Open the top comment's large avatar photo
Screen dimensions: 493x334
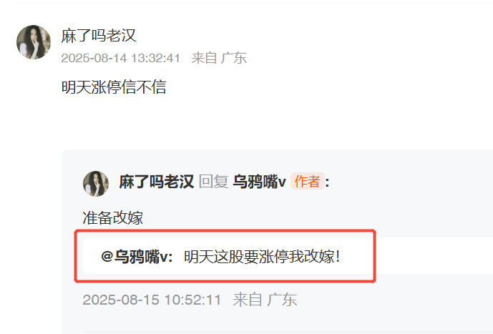coord(34,42)
